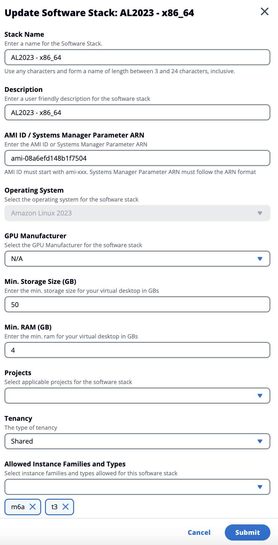Click the Cancel link

point(199,532)
